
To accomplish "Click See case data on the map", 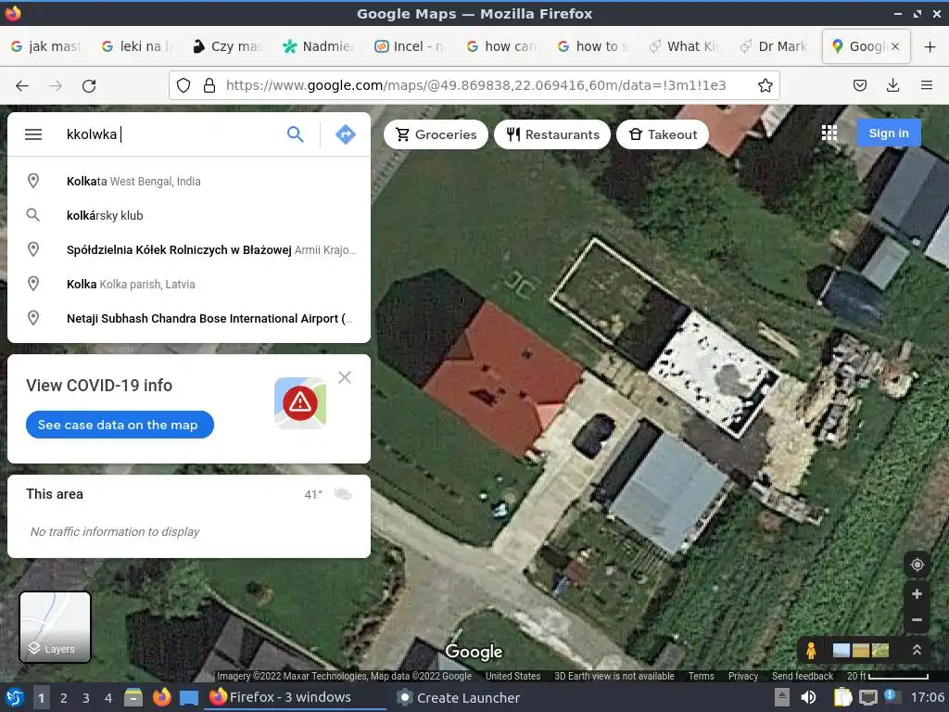I will (x=120, y=425).
